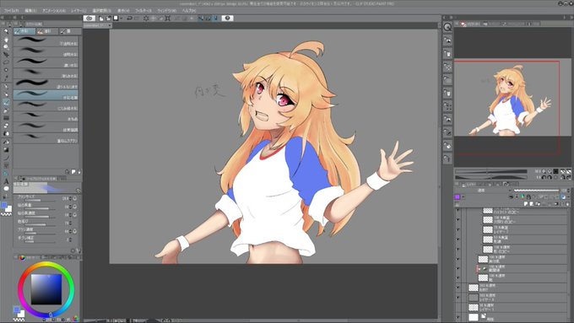The image size is (574, 323).
Task: Select the 不透明水彩 brush preset
Action: pos(46,41)
